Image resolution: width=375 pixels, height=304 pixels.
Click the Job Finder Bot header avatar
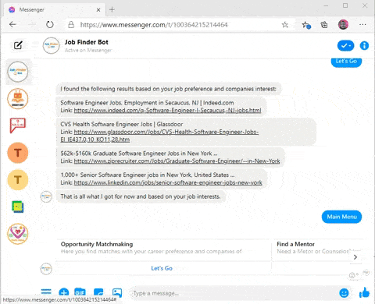click(x=51, y=45)
